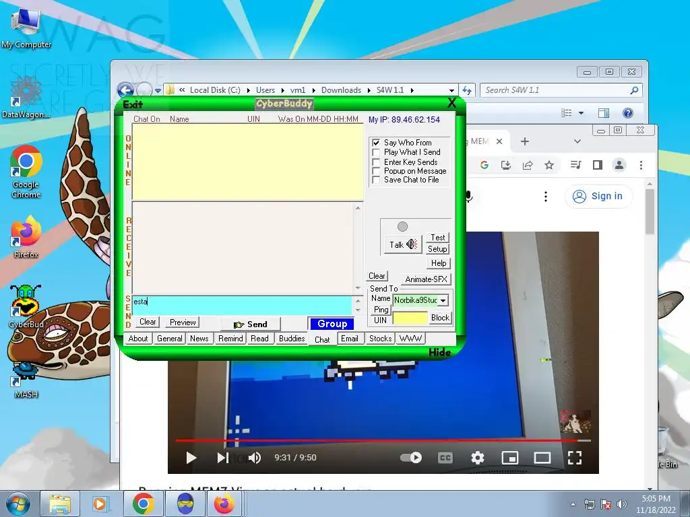Open MASH desktop shortcut
The height and width of the screenshot is (517, 690).
(x=26, y=379)
